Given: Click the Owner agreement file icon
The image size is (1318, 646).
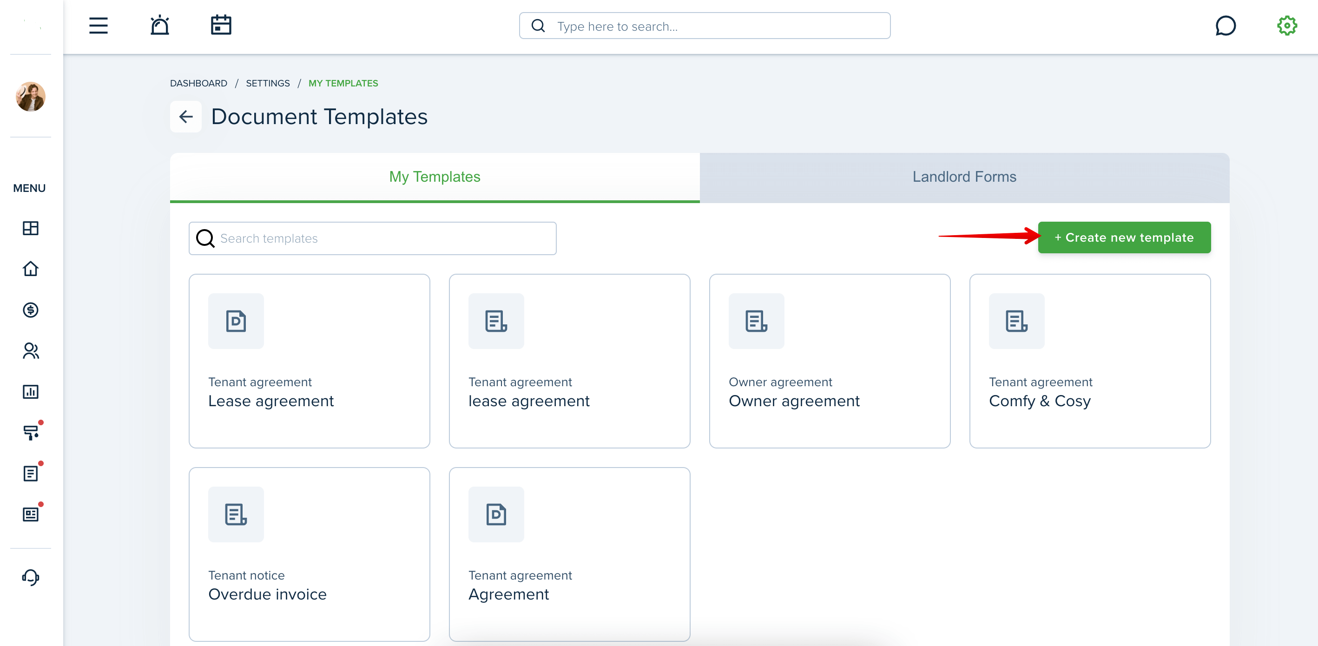Looking at the screenshot, I should point(756,321).
